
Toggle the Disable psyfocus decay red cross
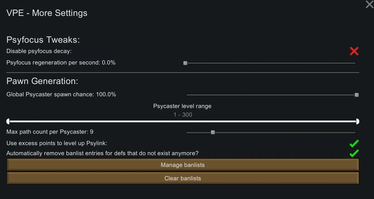(x=354, y=51)
